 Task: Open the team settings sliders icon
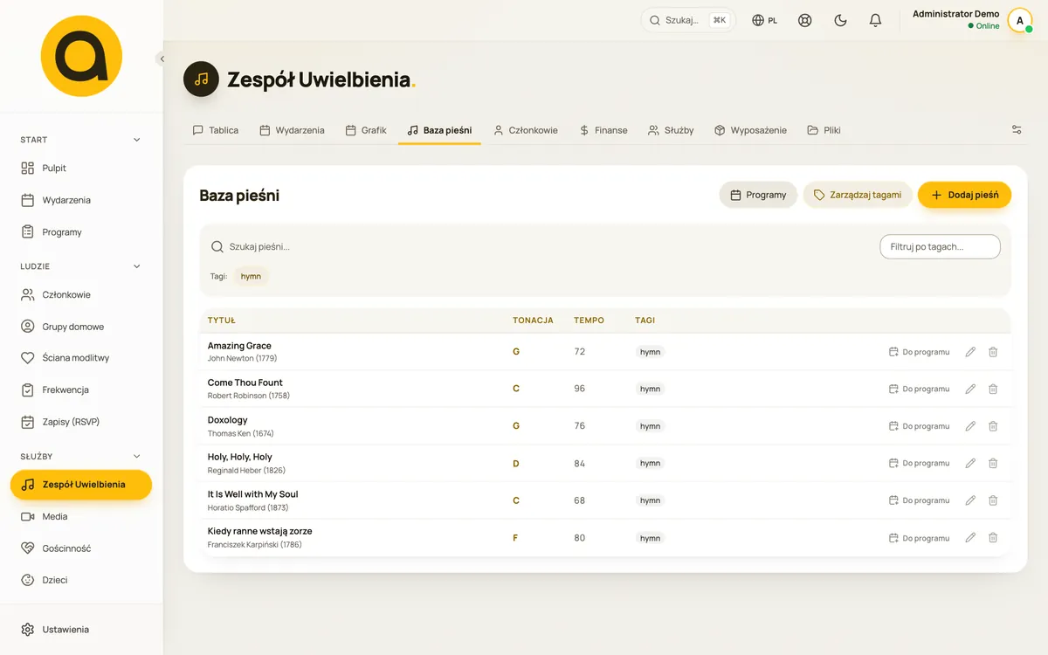1017,130
